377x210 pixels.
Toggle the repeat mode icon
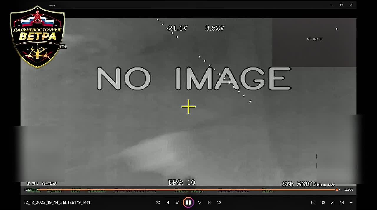coord(219,202)
